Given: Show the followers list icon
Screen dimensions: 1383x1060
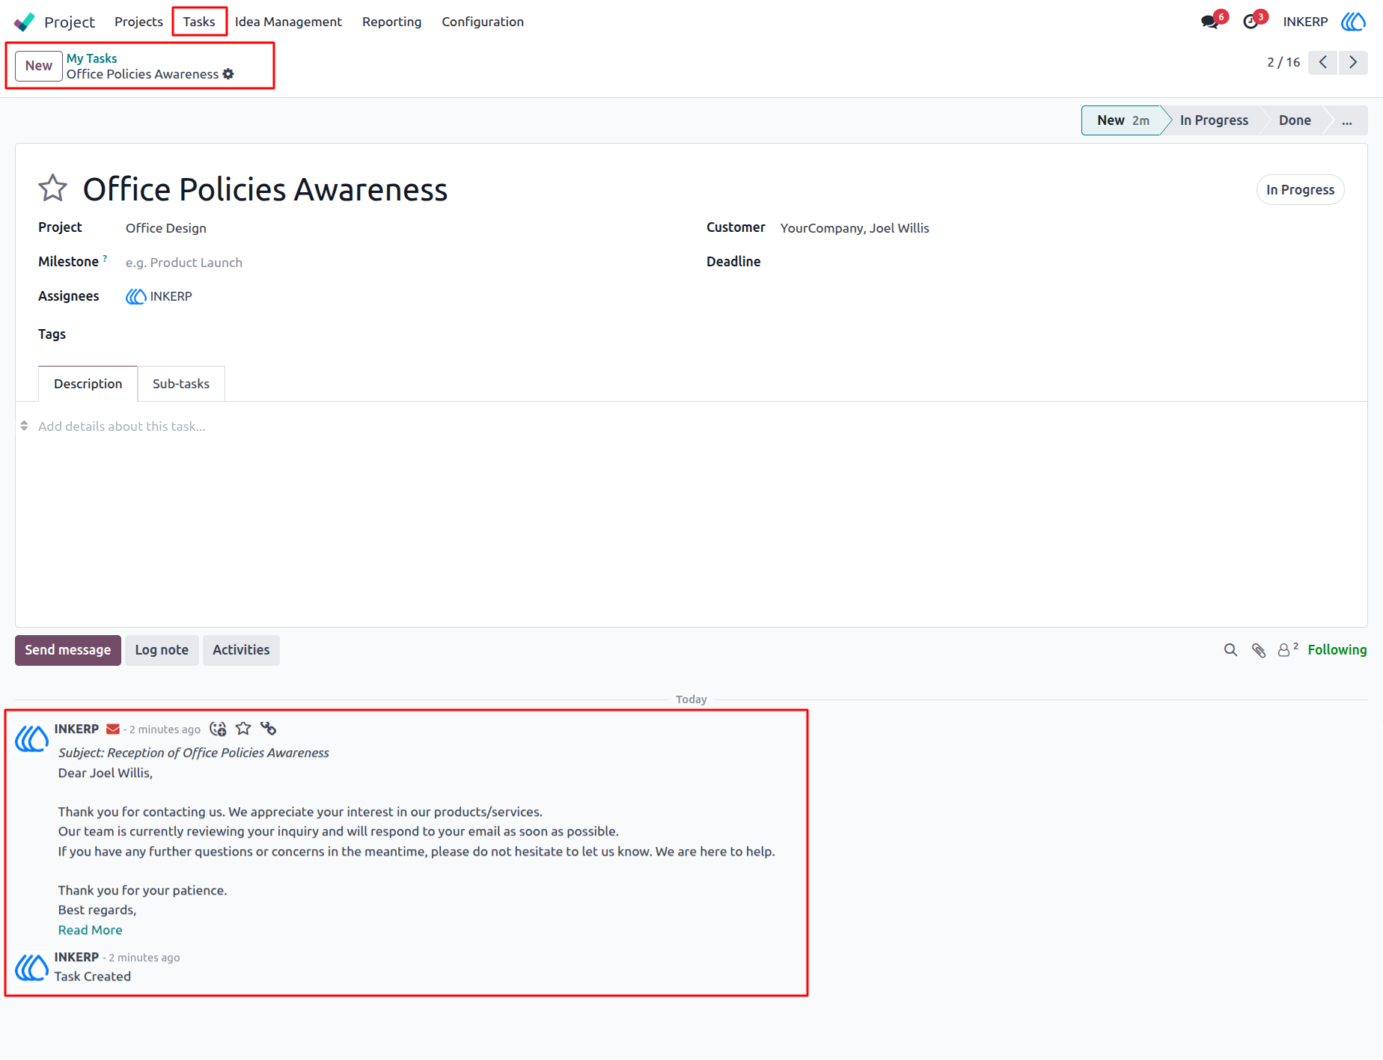Looking at the screenshot, I should click(1287, 649).
